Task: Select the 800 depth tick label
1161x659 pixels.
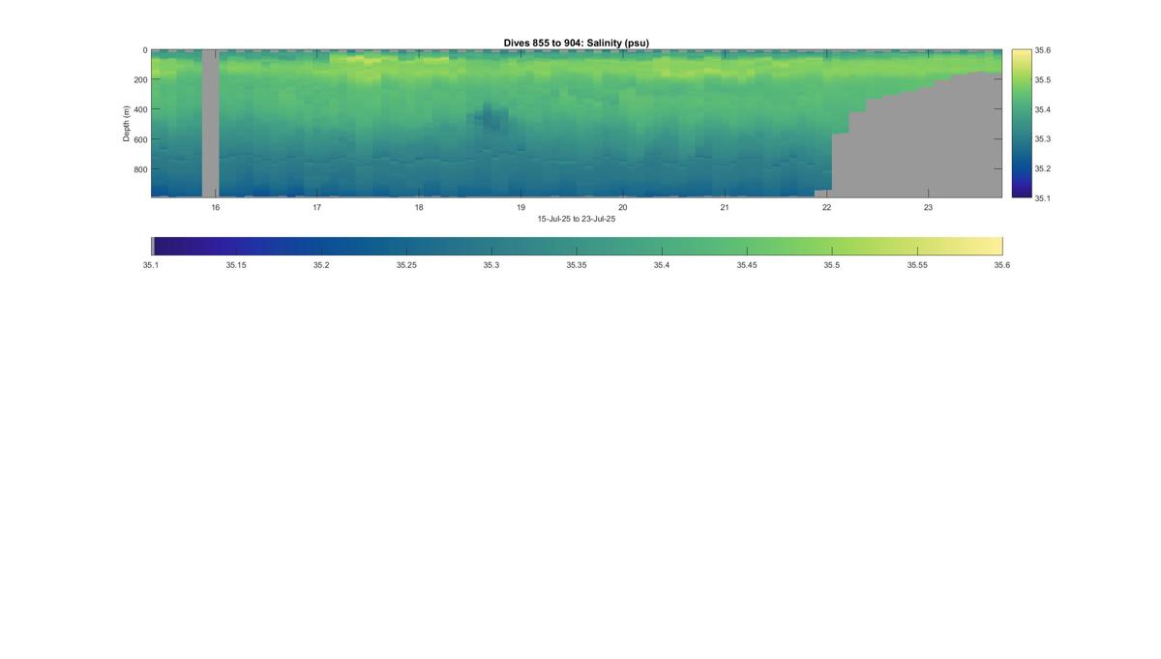Action: [x=140, y=168]
